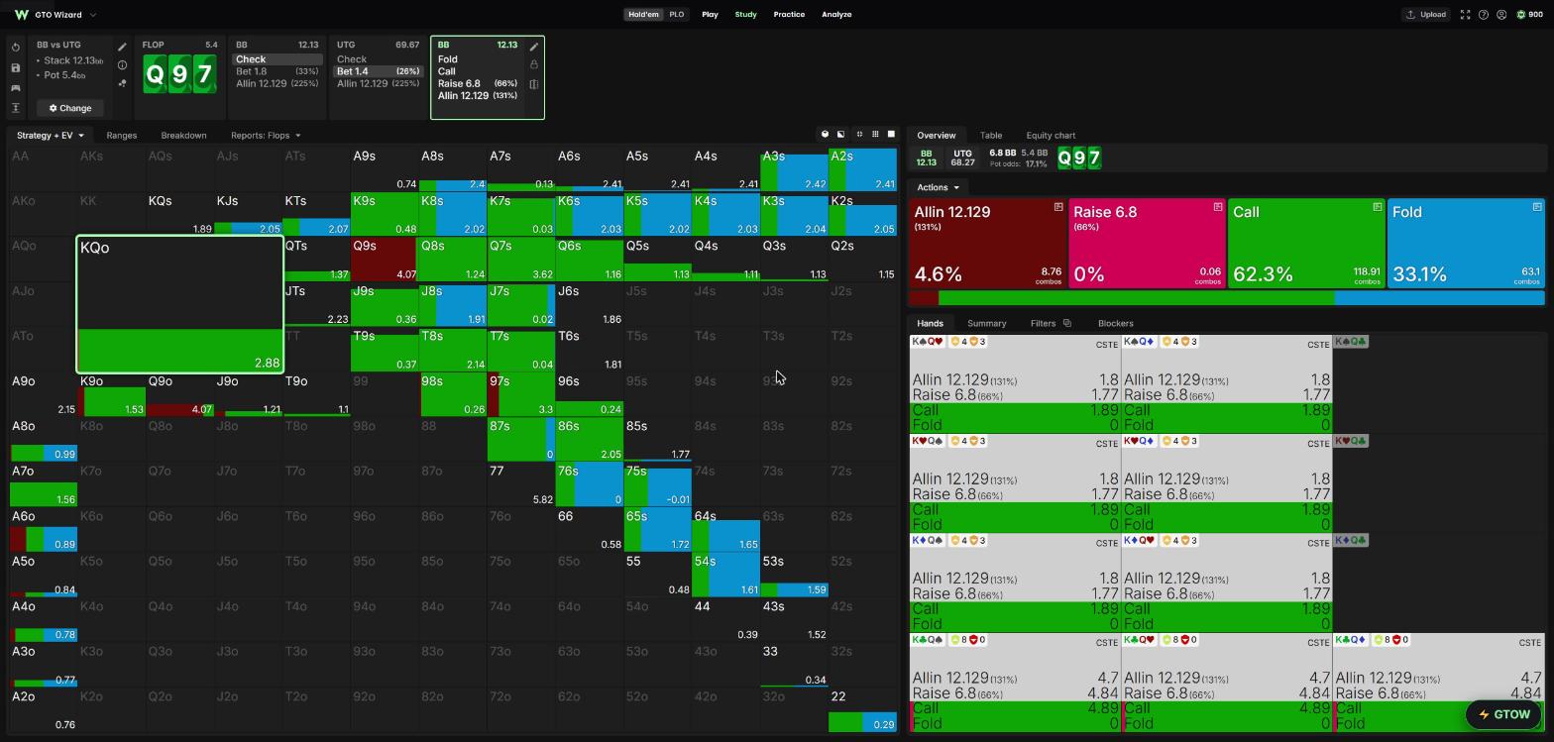Image resolution: width=1554 pixels, height=742 pixels.
Task: Switch game type to PLO
Action: 677,15
